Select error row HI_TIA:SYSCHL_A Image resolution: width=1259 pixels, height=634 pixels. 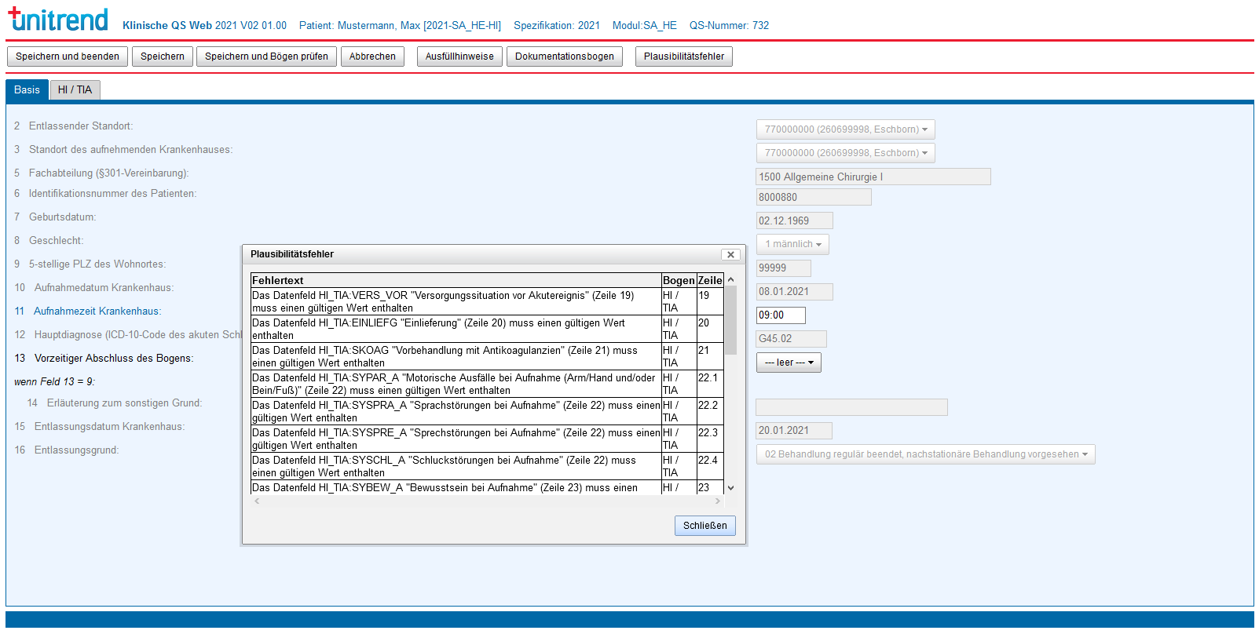pyautogui.click(x=487, y=466)
